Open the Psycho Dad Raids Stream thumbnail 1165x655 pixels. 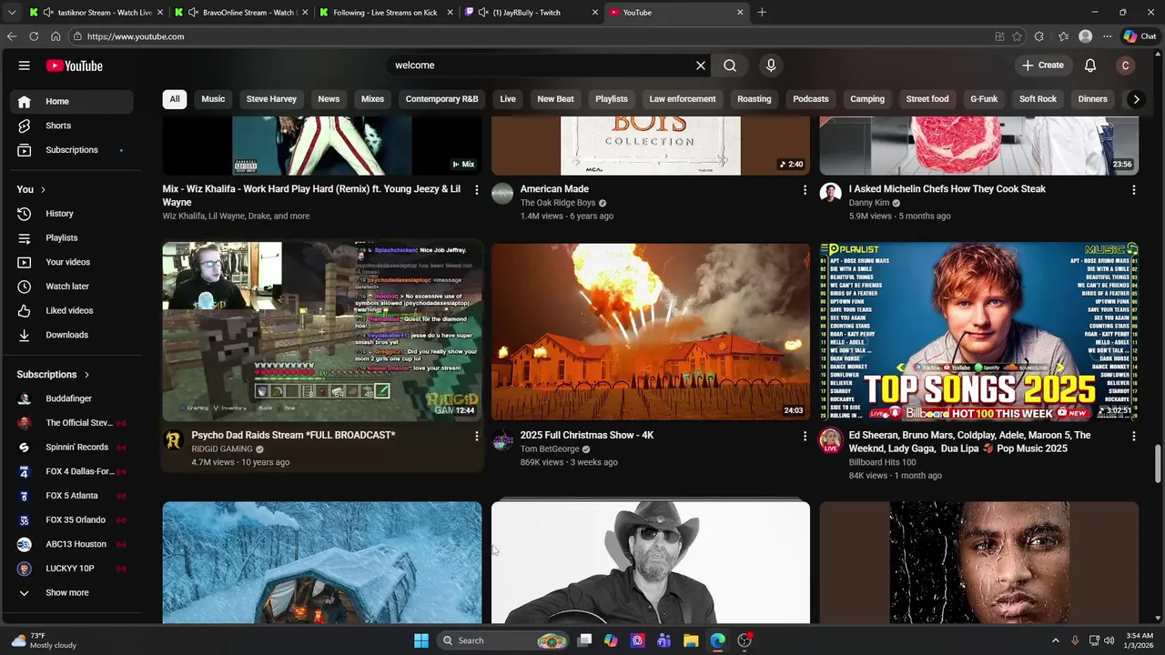(322, 331)
